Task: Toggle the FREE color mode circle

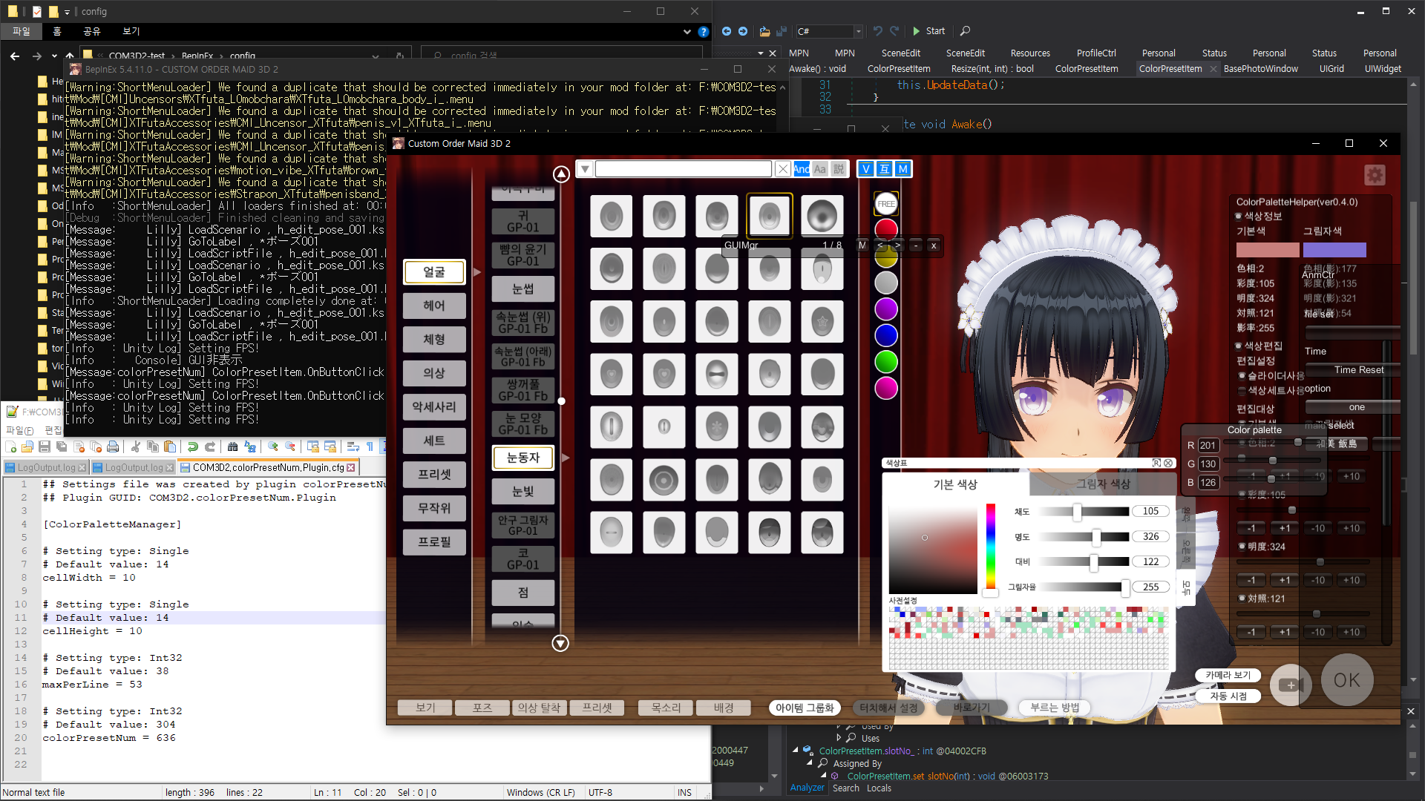Action: click(885, 204)
